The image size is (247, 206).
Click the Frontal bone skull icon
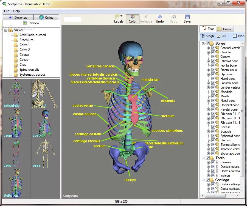217,65
